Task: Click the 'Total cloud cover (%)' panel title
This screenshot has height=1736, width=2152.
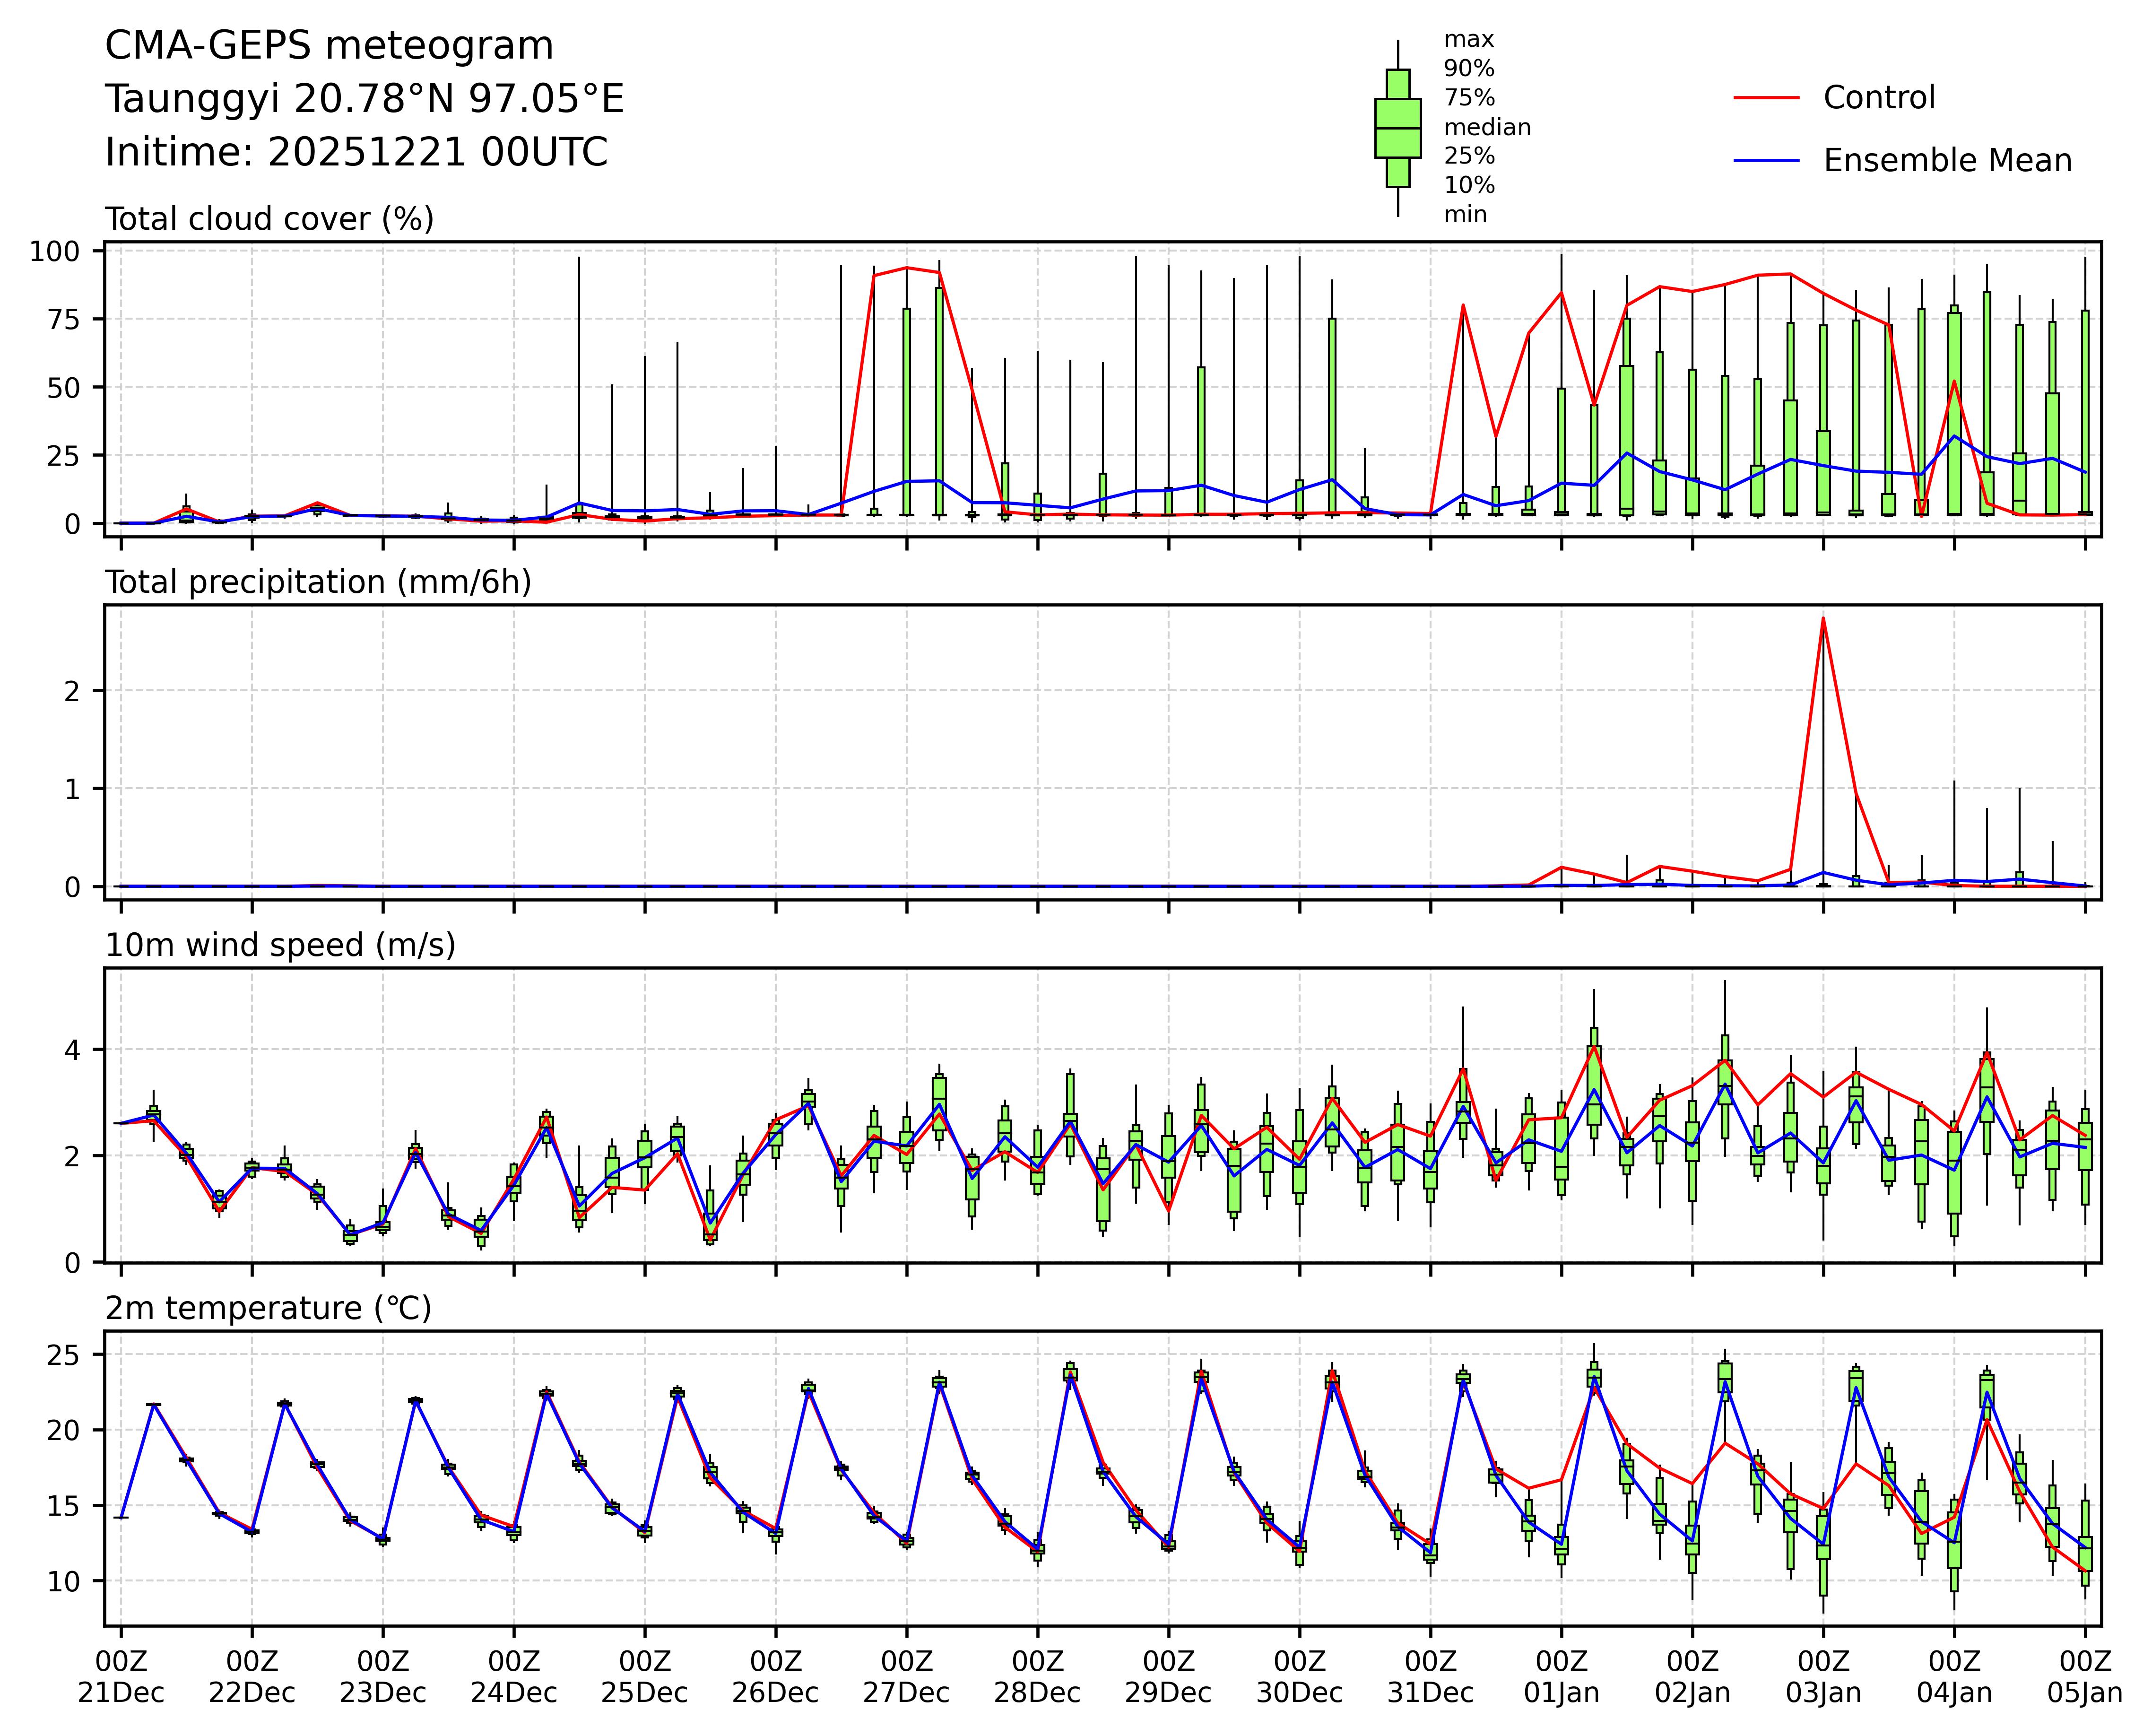Action: coord(269,219)
